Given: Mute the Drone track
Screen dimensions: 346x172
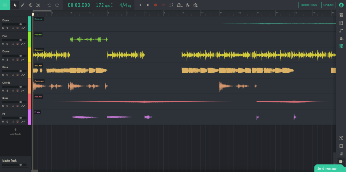Looking at the screenshot, I should coord(3,28).
